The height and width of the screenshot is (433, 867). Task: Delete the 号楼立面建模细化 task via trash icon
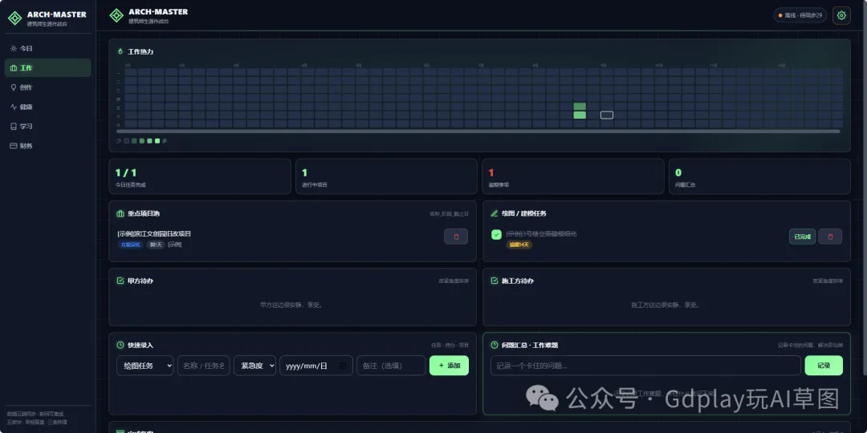point(830,237)
